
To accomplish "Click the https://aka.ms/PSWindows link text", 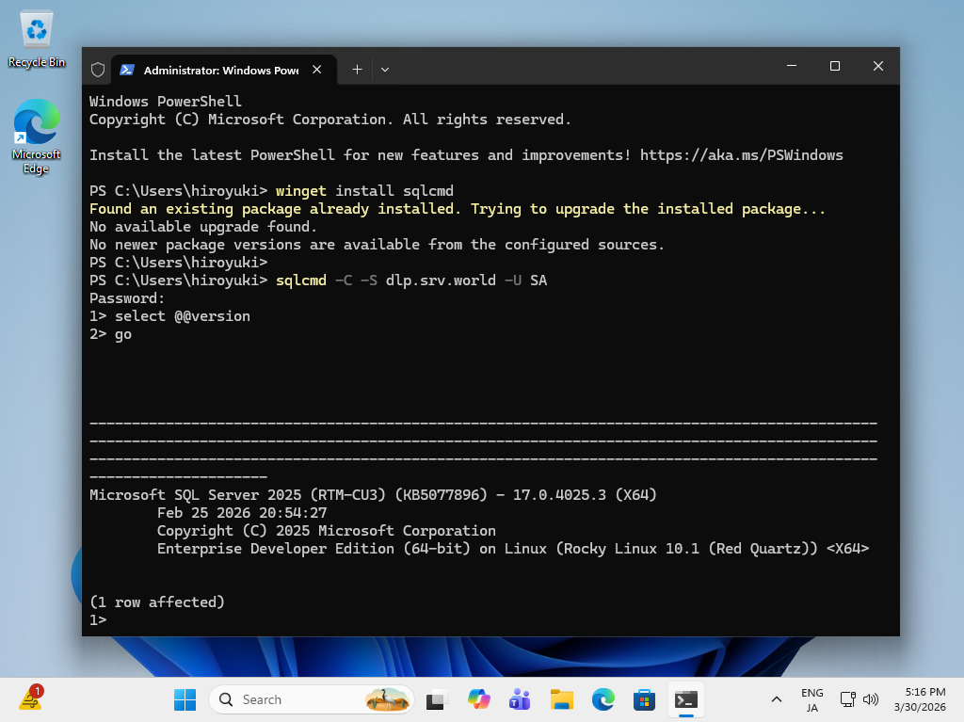I will tap(742, 155).
